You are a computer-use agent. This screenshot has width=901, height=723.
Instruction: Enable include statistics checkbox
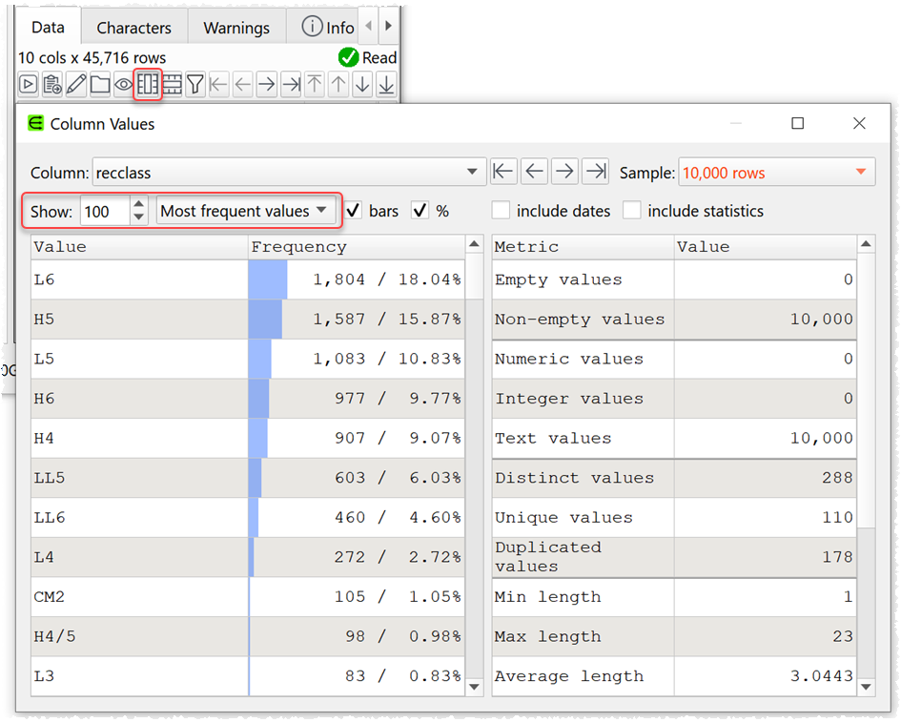coord(631,211)
